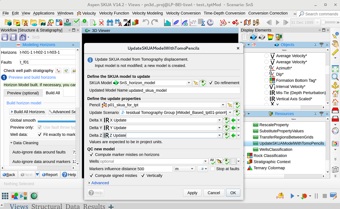Click the green arrow button for Delta X

pyautogui.click(x=233, y=120)
